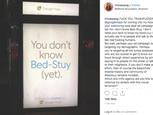Click the blue Bed-Stuy text in the photo

[x=51, y=65]
